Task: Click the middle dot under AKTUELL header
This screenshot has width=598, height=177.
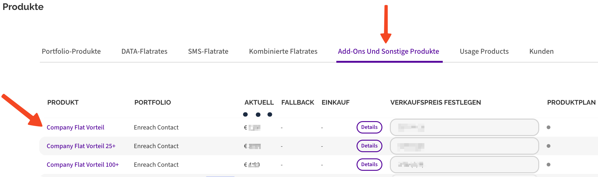Action: click(258, 115)
